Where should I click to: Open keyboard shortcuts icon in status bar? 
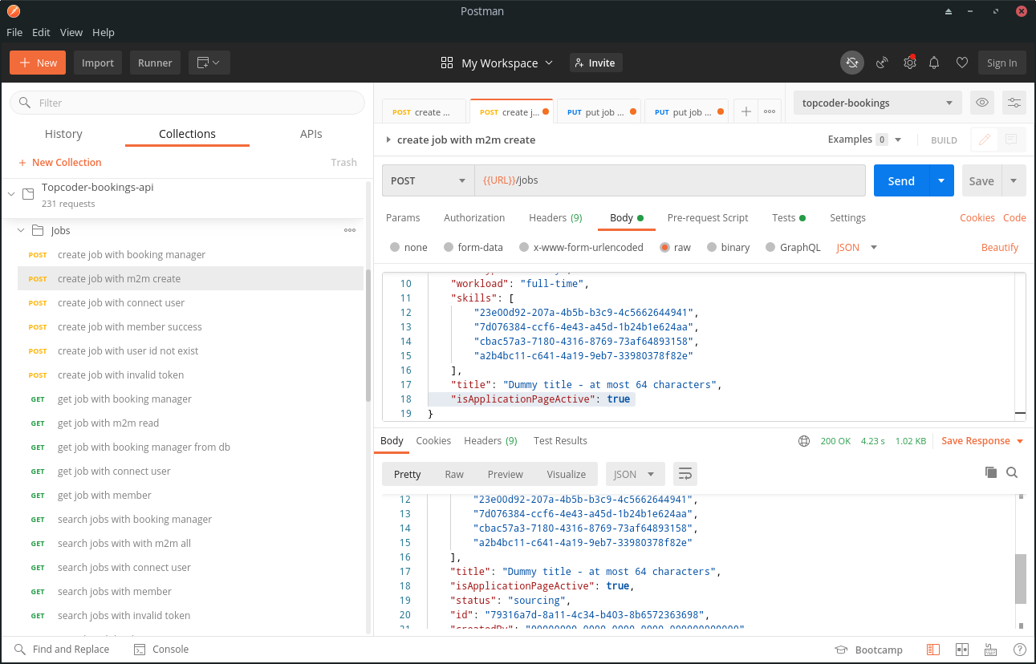coord(991,650)
